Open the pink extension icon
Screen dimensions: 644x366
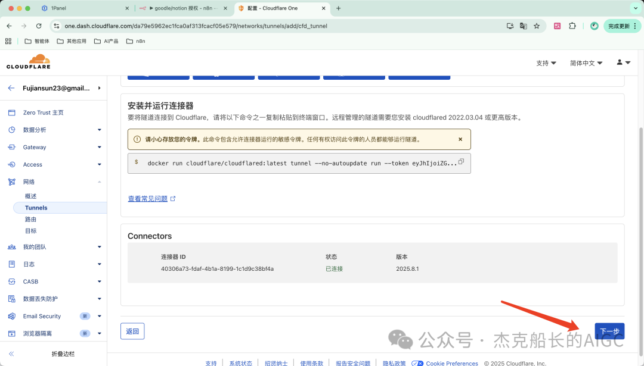(557, 26)
